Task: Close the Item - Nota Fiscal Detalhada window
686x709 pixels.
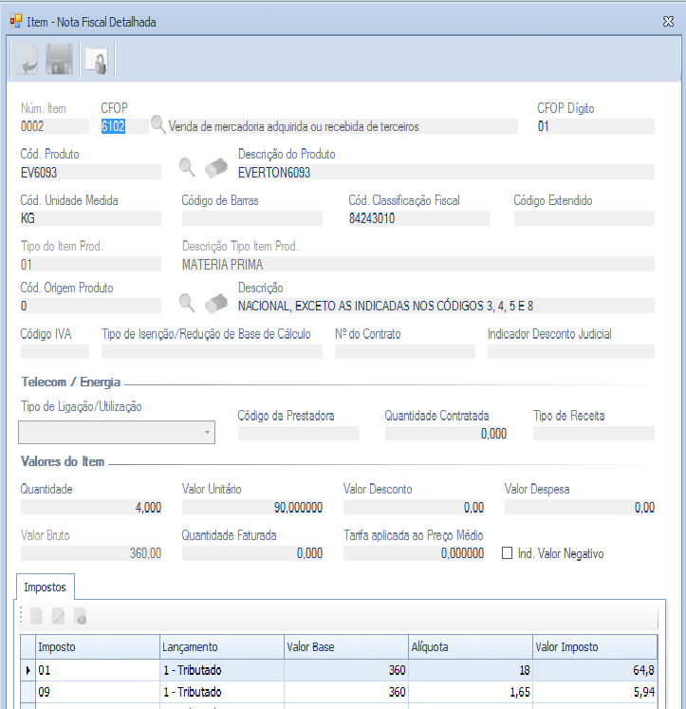Action: point(667,20)
